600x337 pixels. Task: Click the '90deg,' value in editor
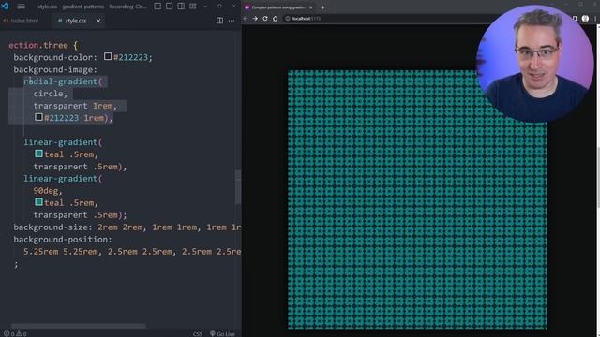48,191
